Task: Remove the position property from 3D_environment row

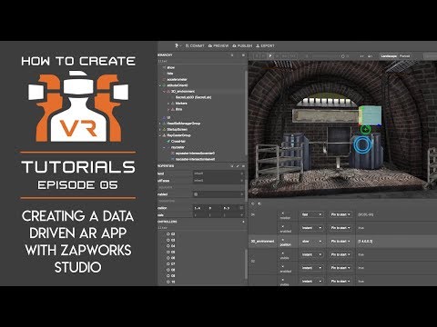Action: (283, 239)
